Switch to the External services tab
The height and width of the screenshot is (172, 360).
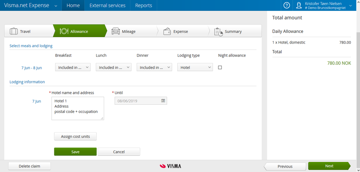tap(107, 5)
